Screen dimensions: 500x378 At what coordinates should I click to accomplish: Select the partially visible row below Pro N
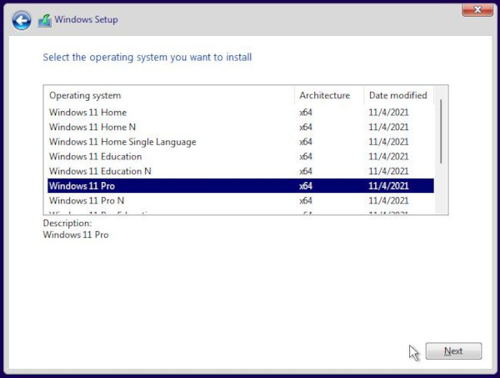tap(100, 213)
